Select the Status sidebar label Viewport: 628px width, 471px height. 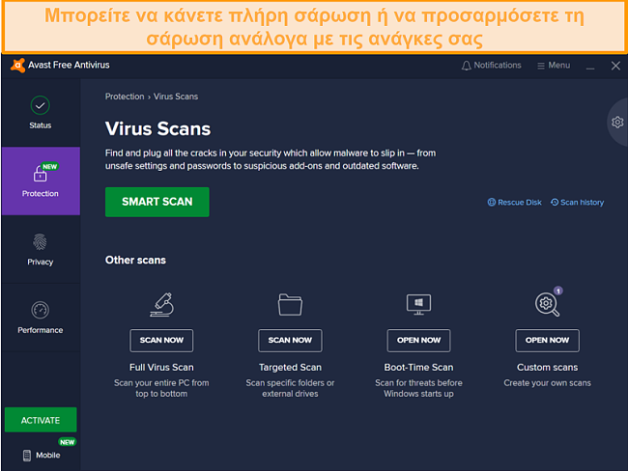tap(40, 125)
